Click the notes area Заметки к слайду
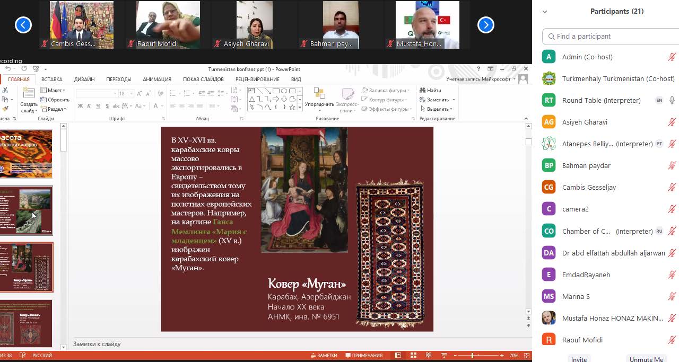 (x=97, y=344)
